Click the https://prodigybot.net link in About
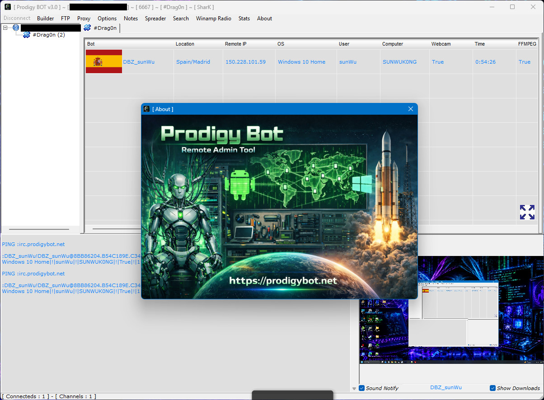The image size is (544, 400). coord(283,280)
